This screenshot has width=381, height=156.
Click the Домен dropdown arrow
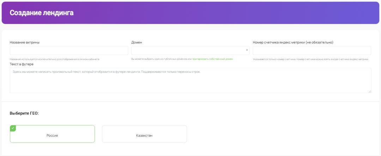[x=247, y=50]
